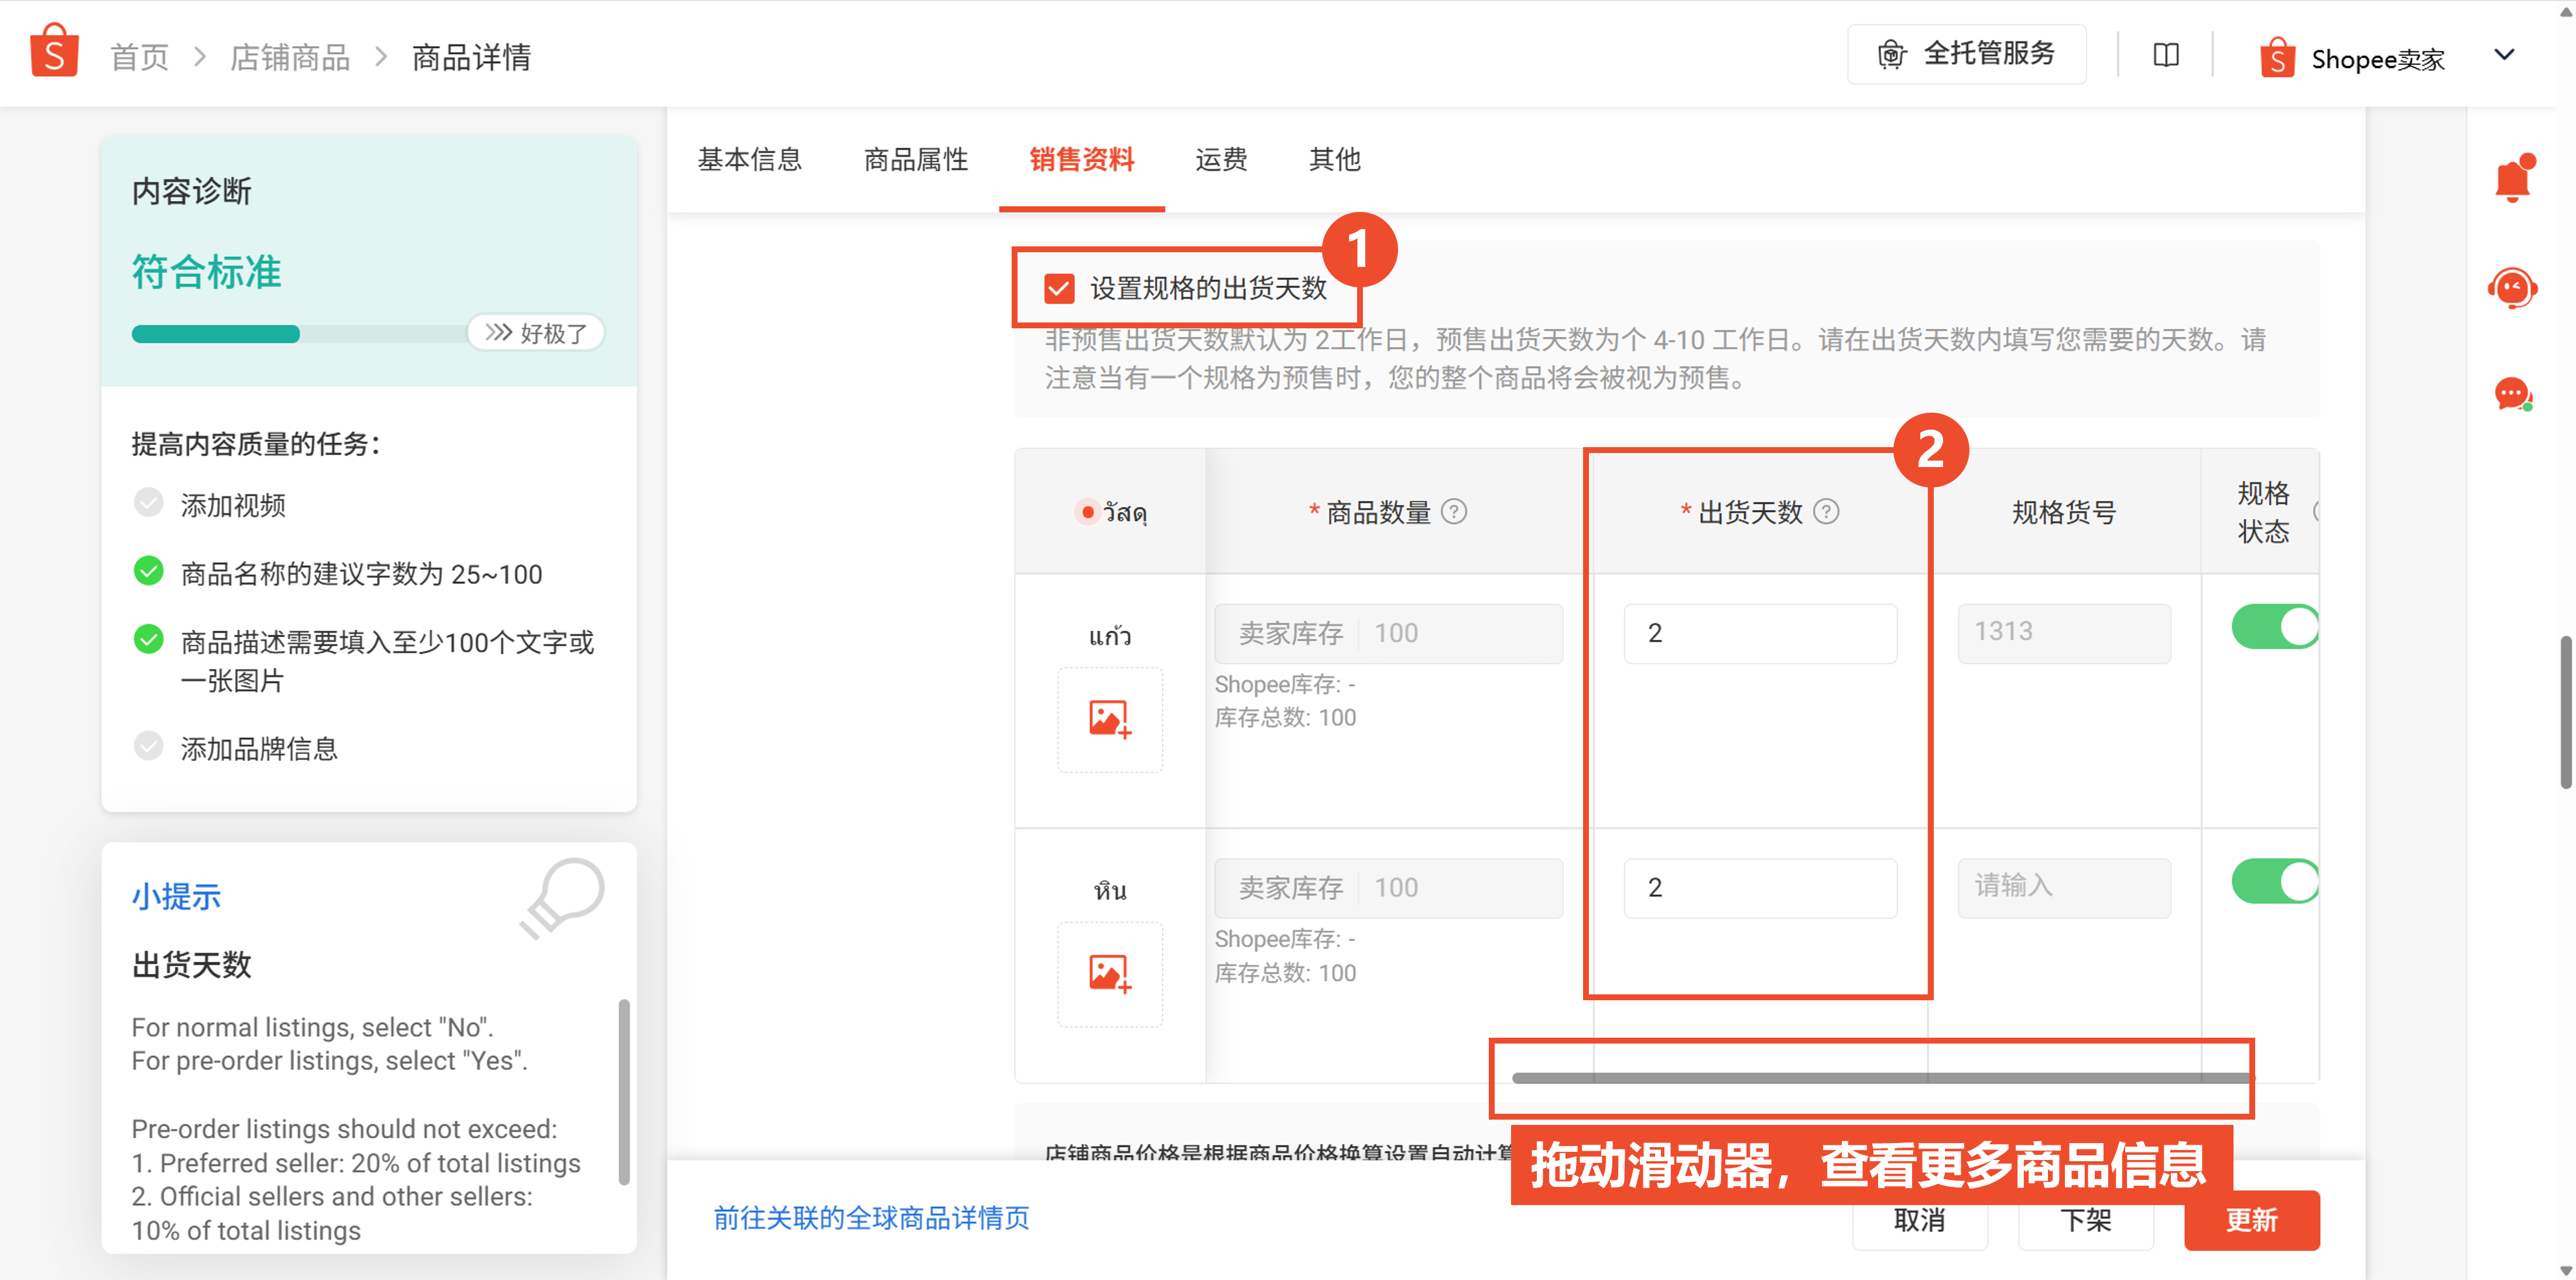
Task: Toggle the 设置规格的出货天数 checkbox
Action: 1059,289
